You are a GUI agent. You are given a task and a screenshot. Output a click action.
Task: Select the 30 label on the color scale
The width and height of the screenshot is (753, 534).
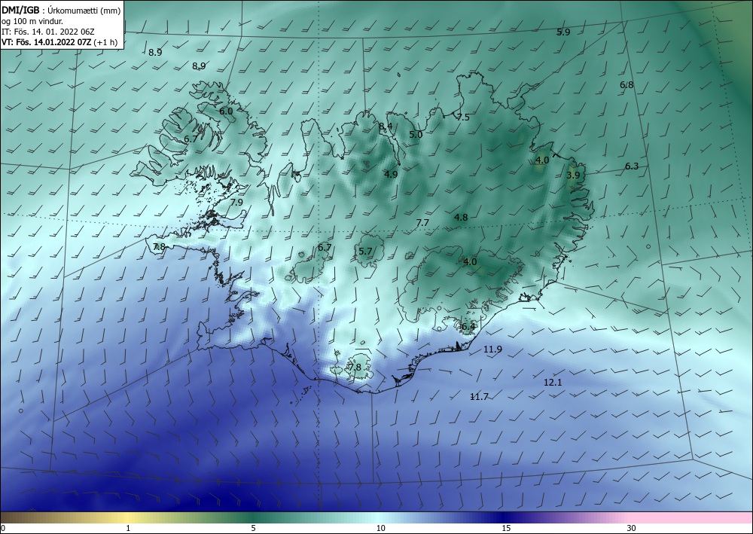(632, 529)
